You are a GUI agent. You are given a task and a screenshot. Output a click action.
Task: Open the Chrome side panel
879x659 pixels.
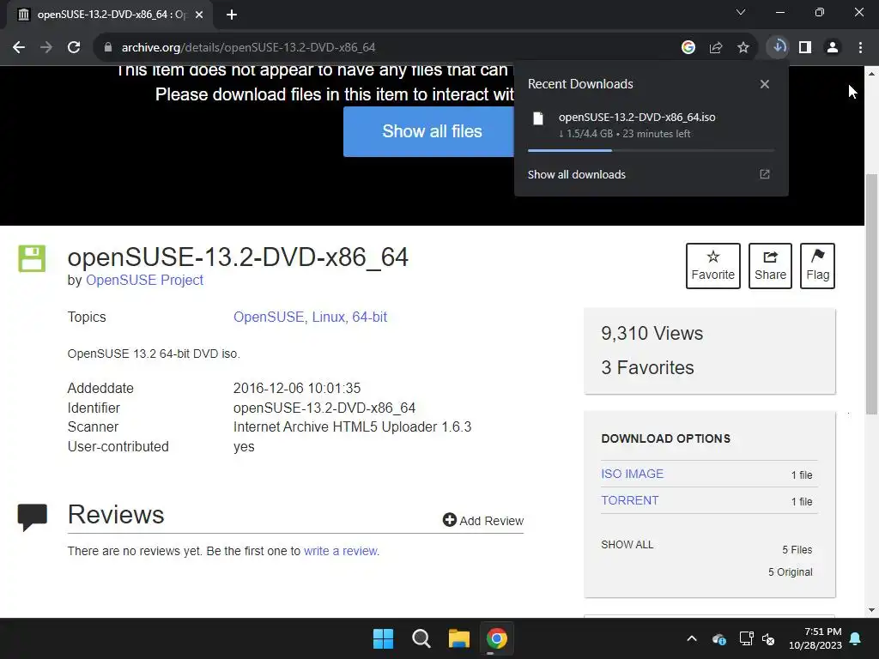click(805, 48)
